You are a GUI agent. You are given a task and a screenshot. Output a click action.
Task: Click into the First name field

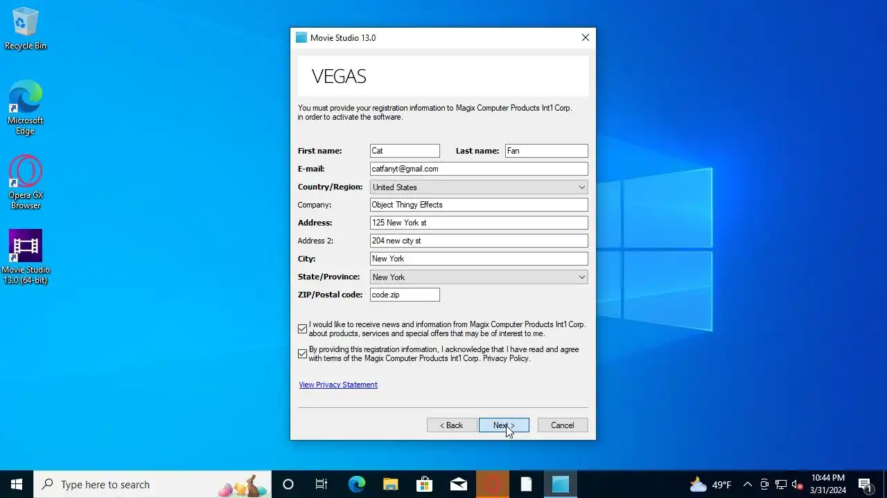405,151
